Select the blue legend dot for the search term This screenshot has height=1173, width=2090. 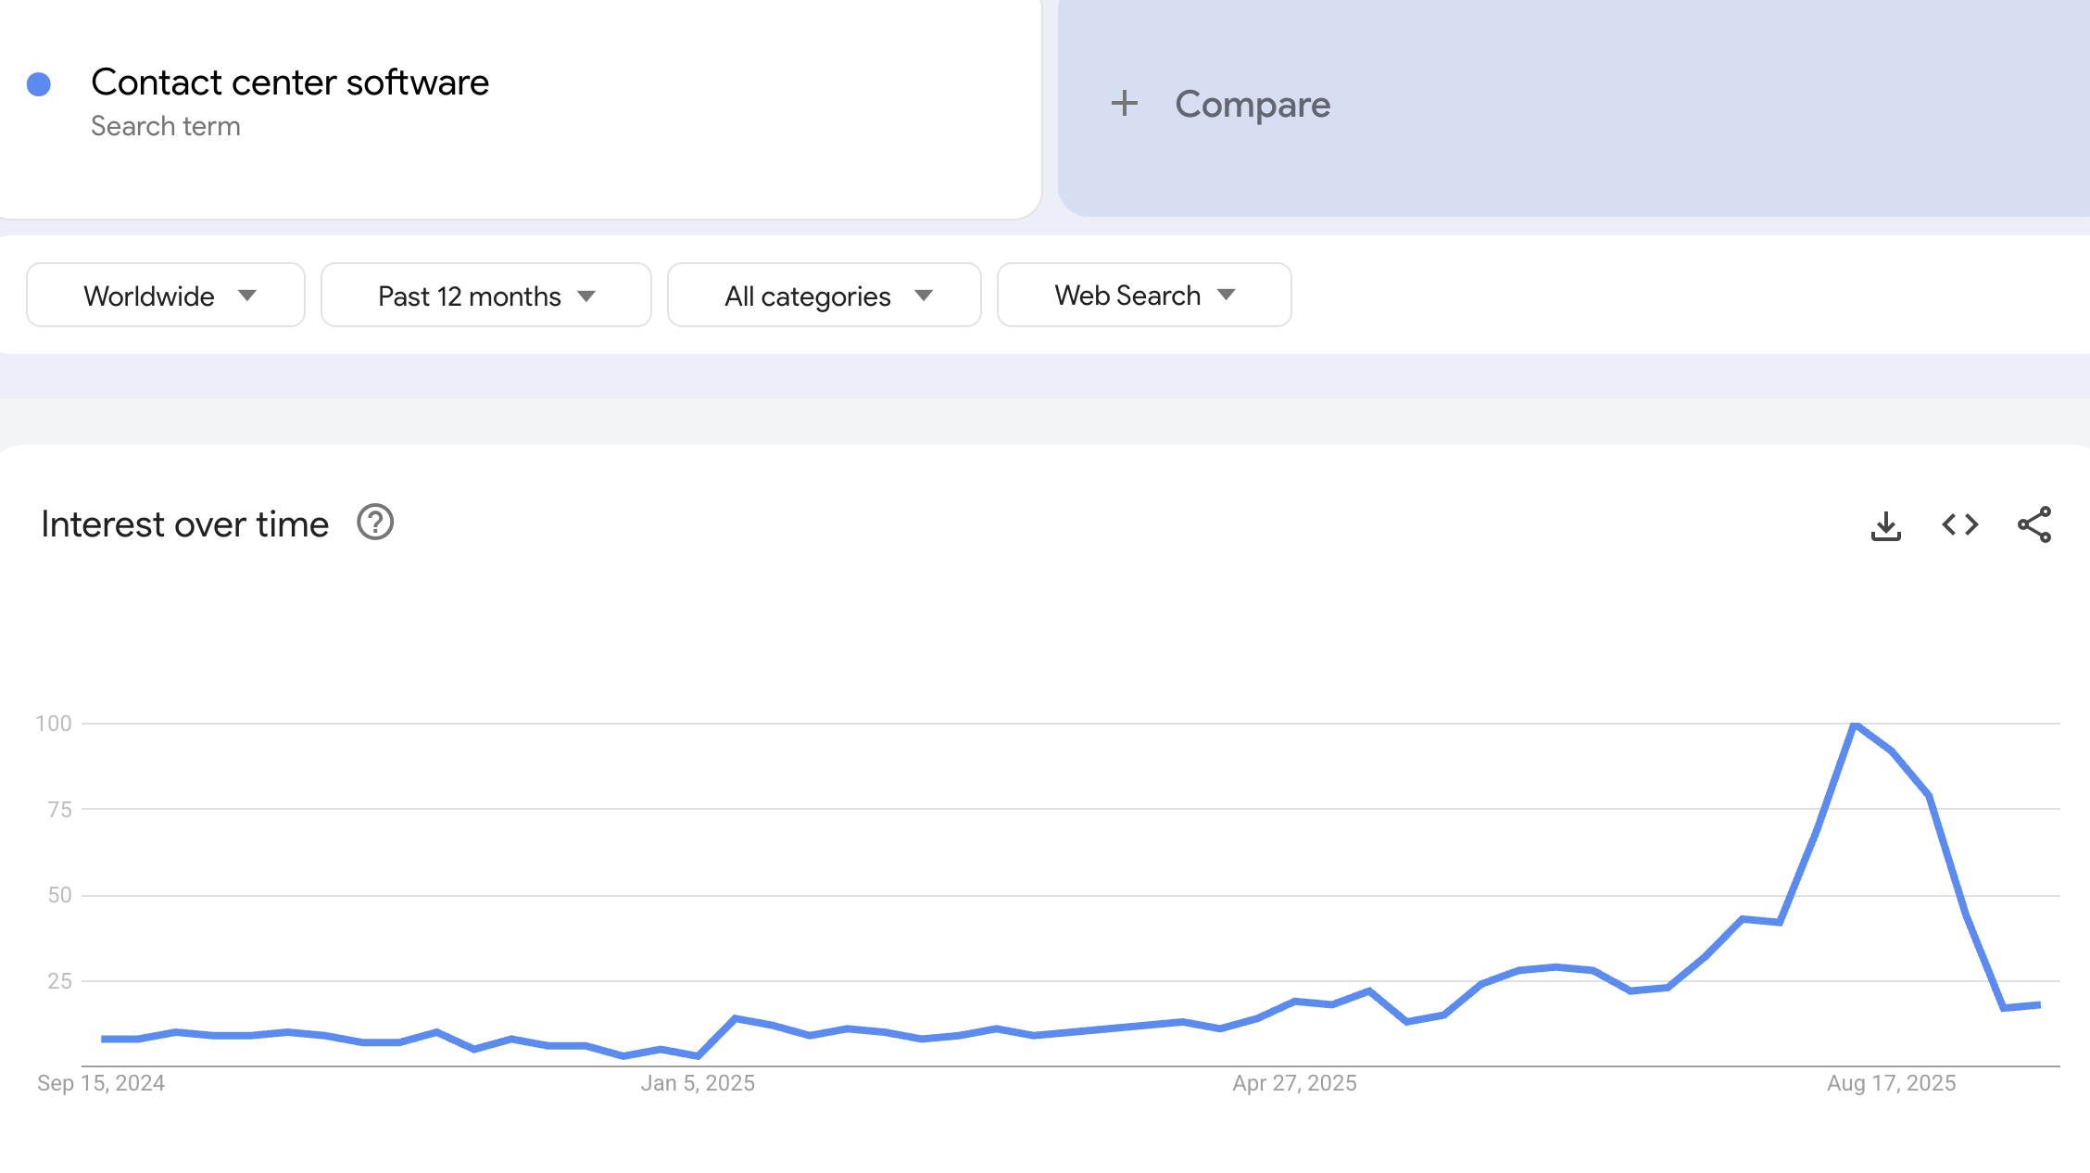37,82
